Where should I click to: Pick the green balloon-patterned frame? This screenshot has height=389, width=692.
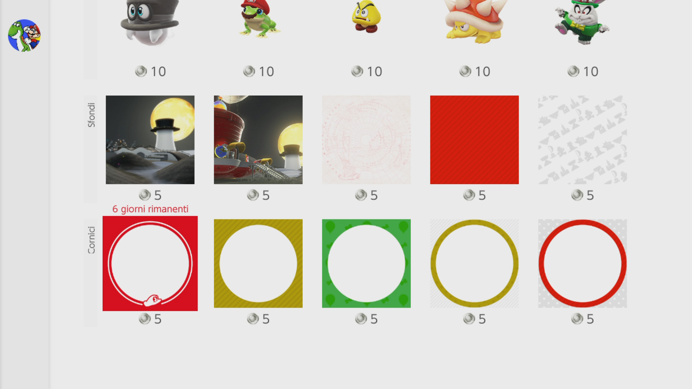click(x=366, y=263)
